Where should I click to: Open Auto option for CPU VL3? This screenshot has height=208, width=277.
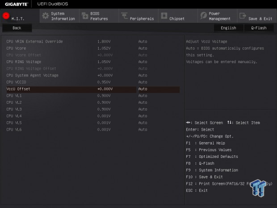coord(143,109)
